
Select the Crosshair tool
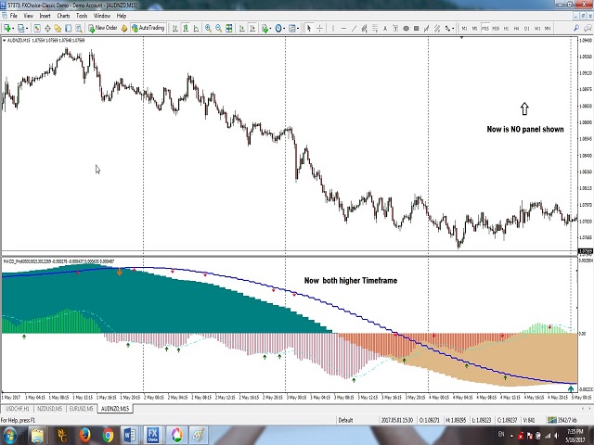point(319,29)
